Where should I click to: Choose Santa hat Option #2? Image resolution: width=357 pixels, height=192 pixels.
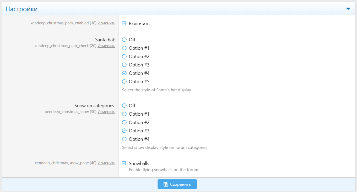pos(124,57)
